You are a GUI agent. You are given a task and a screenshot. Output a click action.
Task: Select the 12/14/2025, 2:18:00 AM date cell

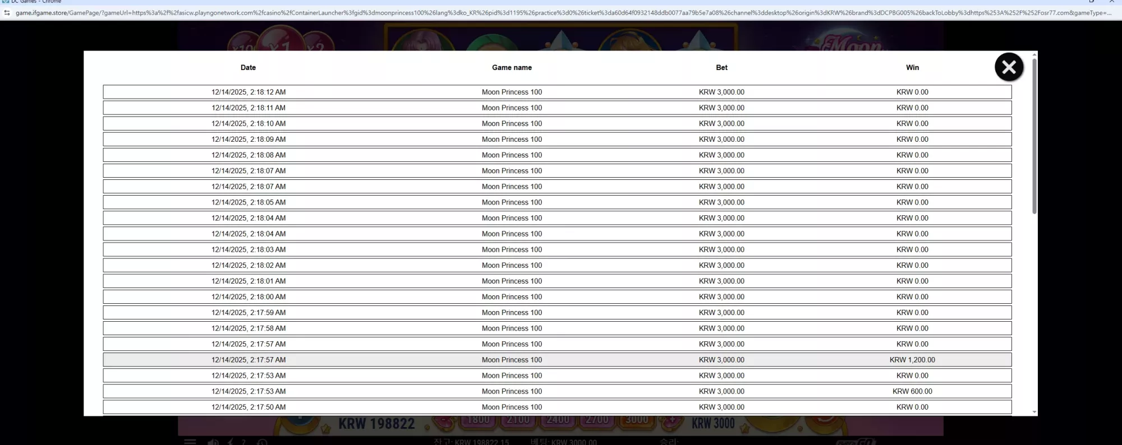pos(249,297)
